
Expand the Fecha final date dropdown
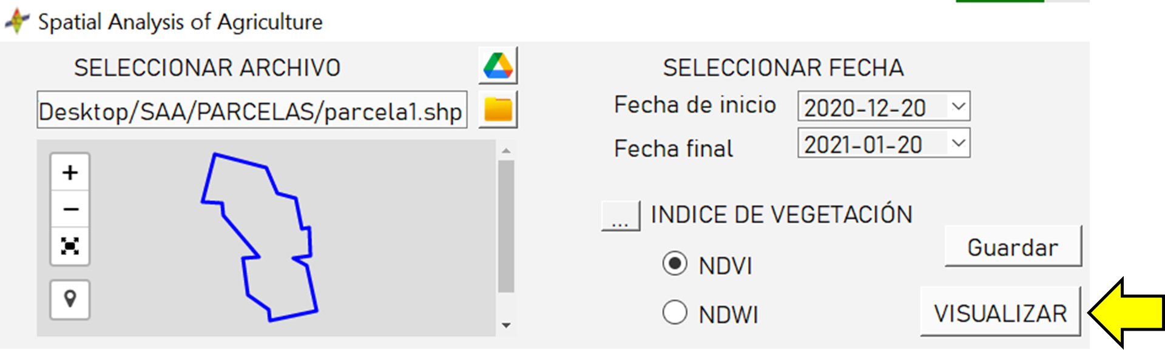tap(959, 143)
